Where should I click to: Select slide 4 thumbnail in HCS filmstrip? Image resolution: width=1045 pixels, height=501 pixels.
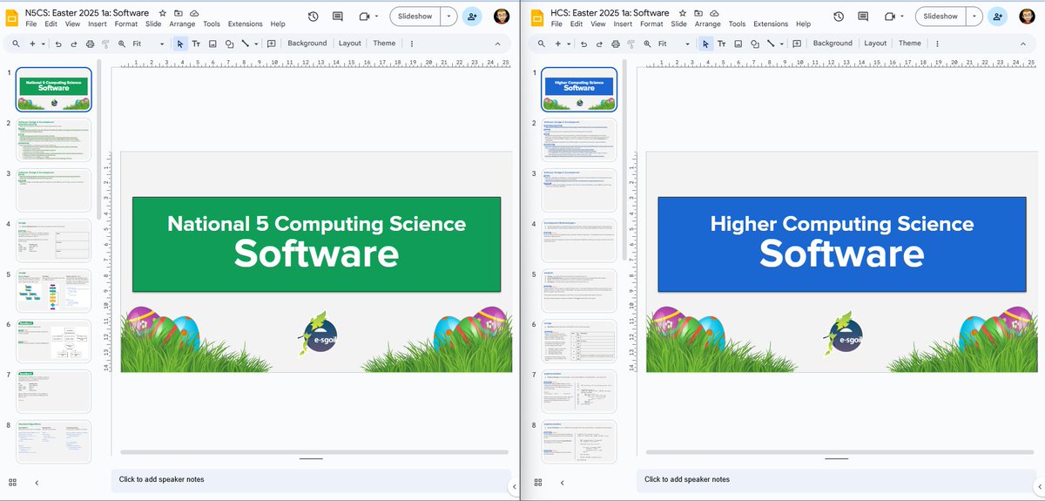click(579, 240)
